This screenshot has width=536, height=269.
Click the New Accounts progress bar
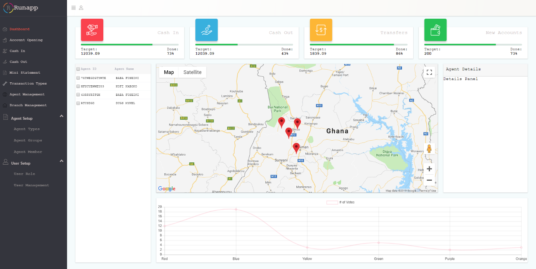click(473, 45)
